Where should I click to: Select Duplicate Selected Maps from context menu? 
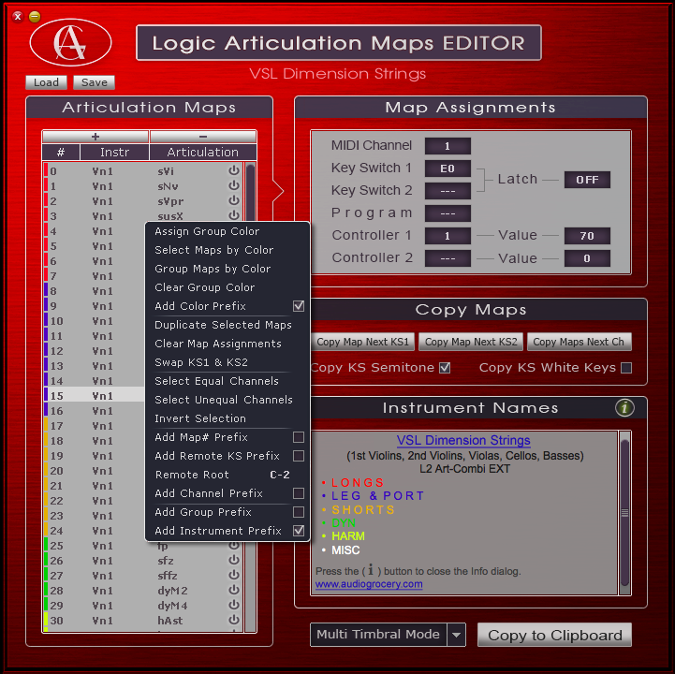coord(223,325)
